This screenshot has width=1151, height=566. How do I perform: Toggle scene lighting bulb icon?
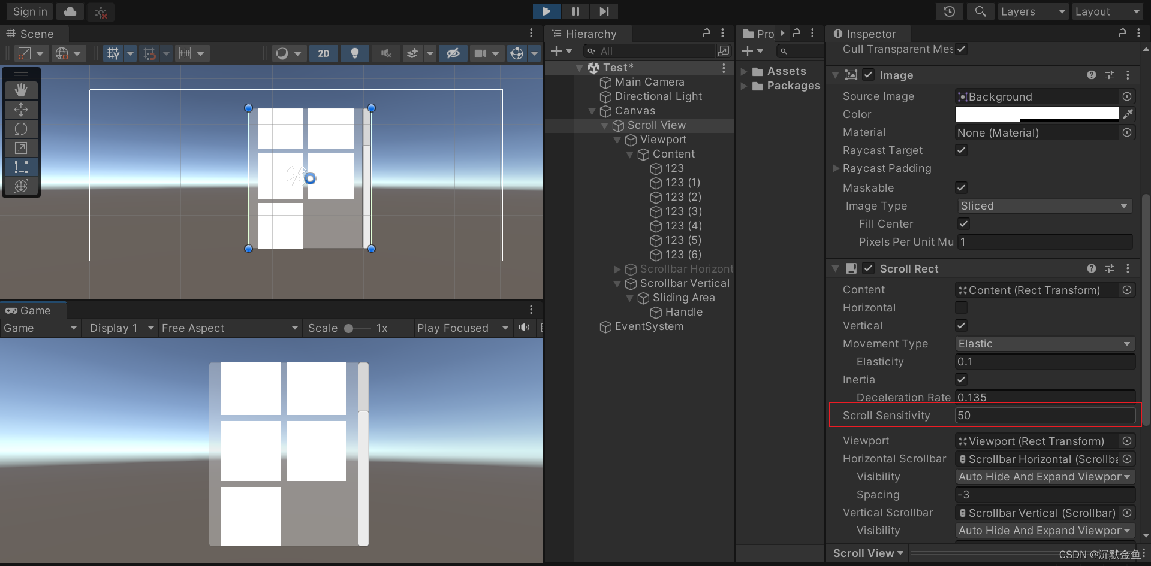pyautogui.click(x=355, y=53)
